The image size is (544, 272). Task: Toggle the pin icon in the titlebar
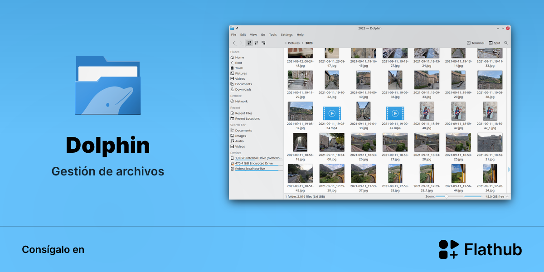pos(237,28)
